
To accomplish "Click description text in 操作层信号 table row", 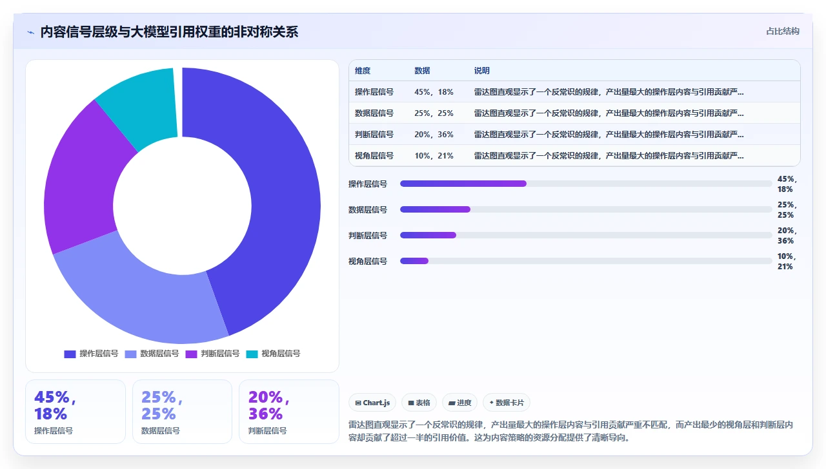I will (x=609, y=92).
